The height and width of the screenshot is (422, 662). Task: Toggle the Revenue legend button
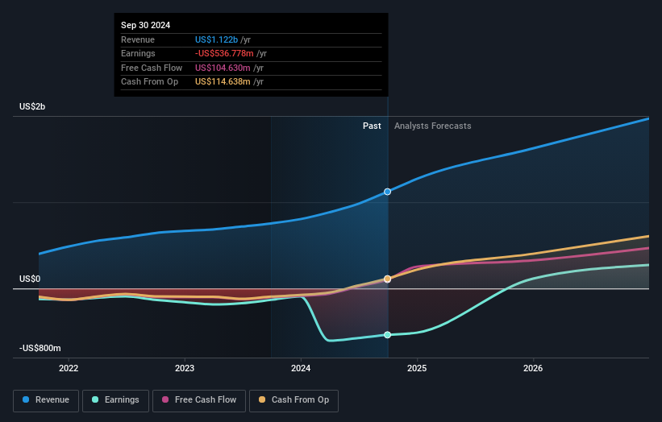click(x=46, y=400)
